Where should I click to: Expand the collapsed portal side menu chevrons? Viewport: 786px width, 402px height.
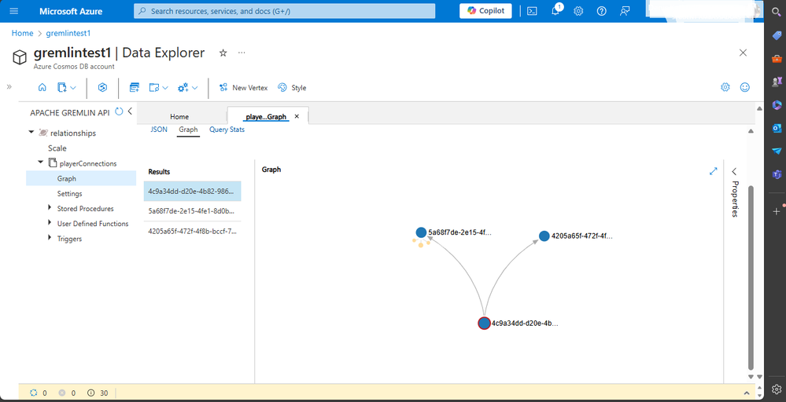click(9, 86)
